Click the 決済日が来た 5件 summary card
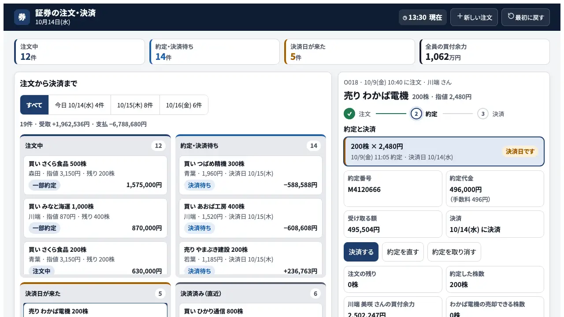Image resolution: width=564 pixels, height=317 pixels. click(349, 52)
